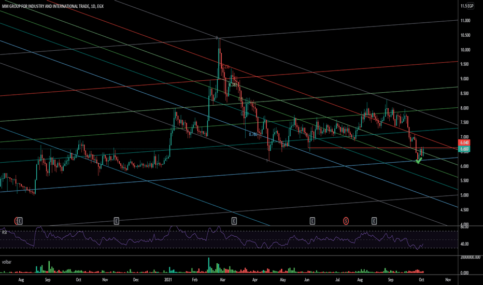Click the 20000000.000 volume scale label
483x285 pixels.
[470, 257]
